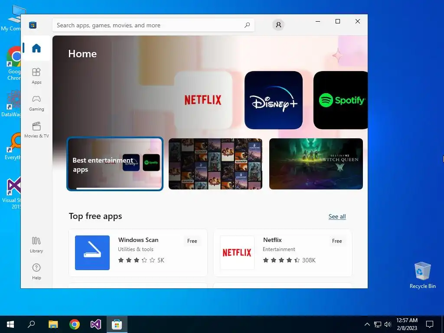This screenshot has height=333, width=444.
Task: Click See all for Top free apps
Action: 337,217
